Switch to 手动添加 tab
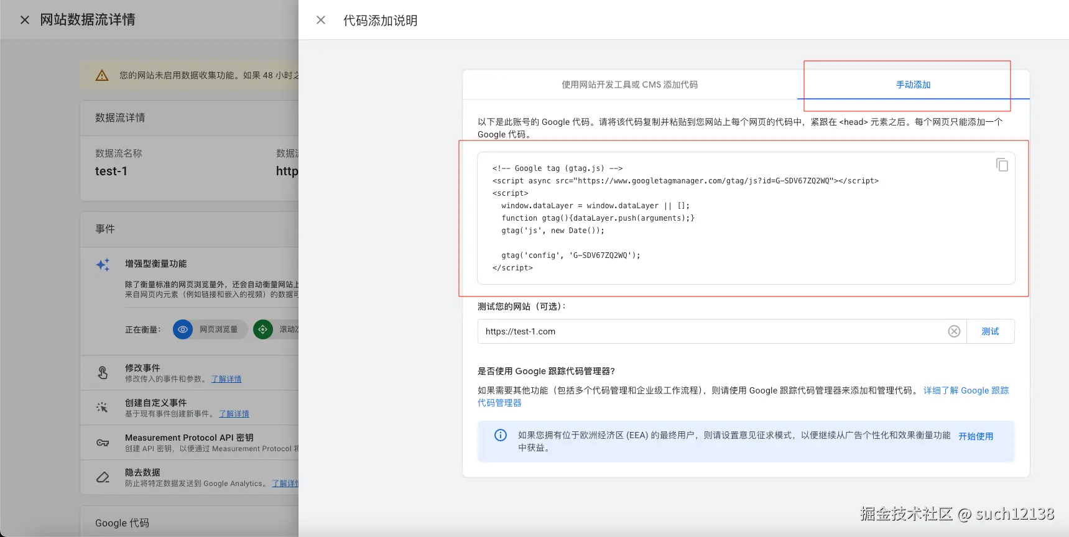Screen dimensions: 1069x537 point(913,85)
